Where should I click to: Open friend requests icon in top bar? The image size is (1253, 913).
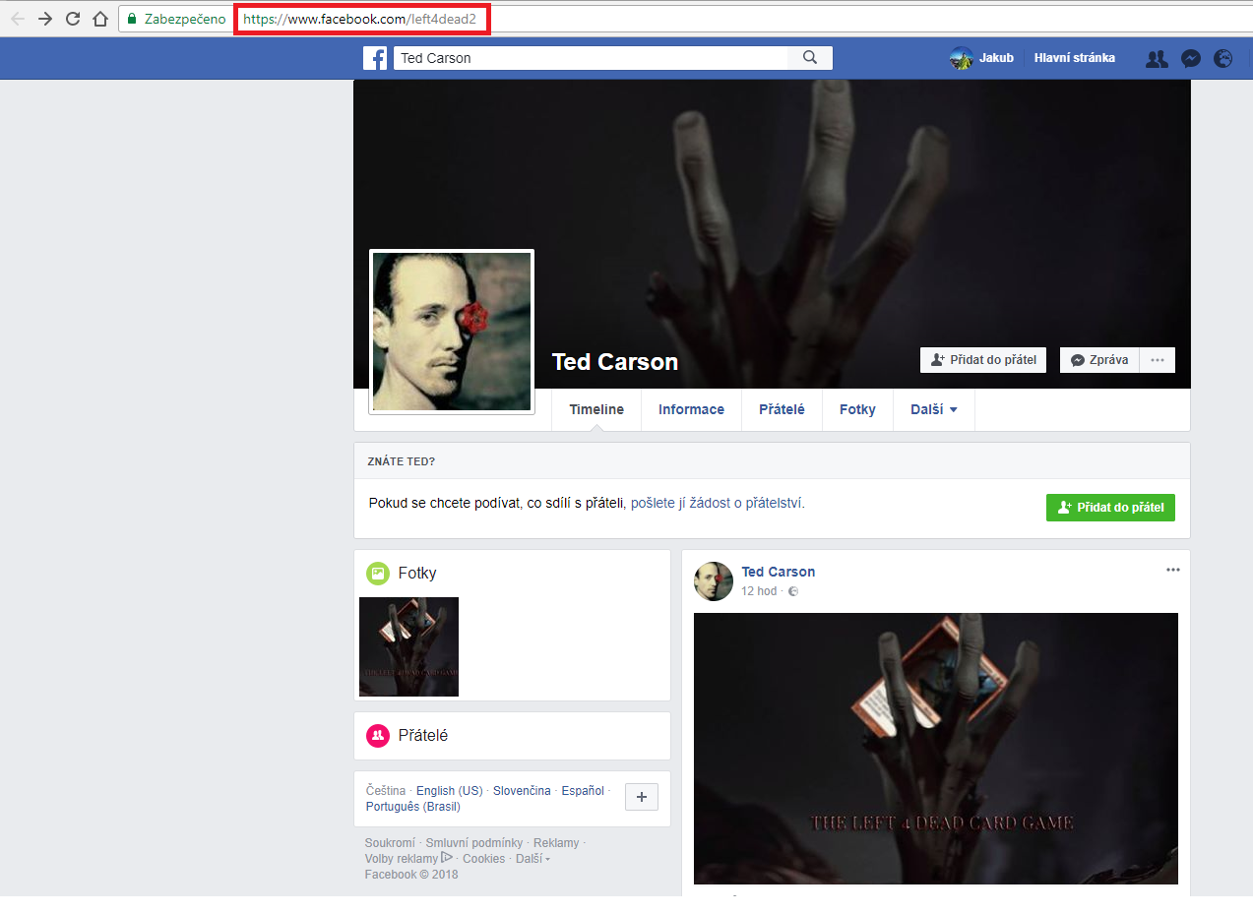point(1156,58)
